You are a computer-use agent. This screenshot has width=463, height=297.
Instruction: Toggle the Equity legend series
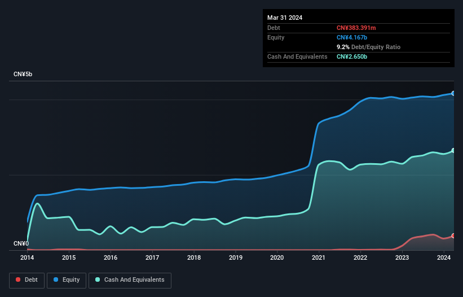67,279
